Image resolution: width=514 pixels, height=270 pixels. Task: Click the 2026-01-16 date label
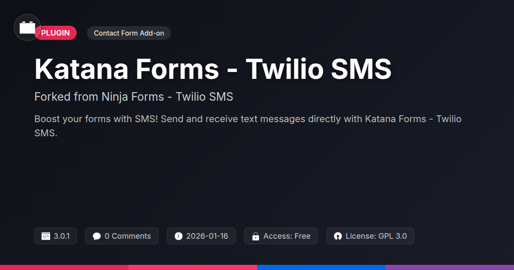coord(207,236)
